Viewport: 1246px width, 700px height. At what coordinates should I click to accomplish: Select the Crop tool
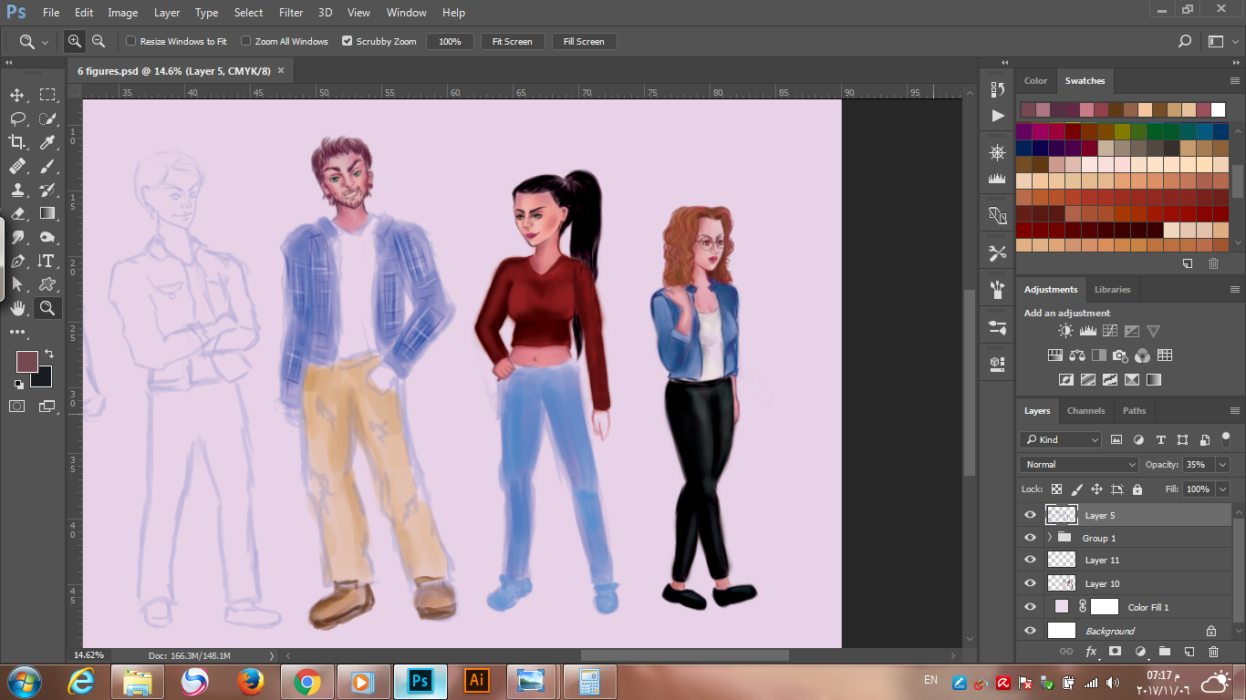click(x=18, y=142)
